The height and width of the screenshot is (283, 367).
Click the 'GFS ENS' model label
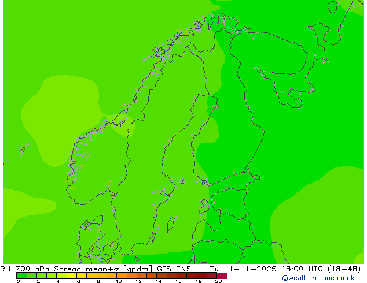(174, 269)
